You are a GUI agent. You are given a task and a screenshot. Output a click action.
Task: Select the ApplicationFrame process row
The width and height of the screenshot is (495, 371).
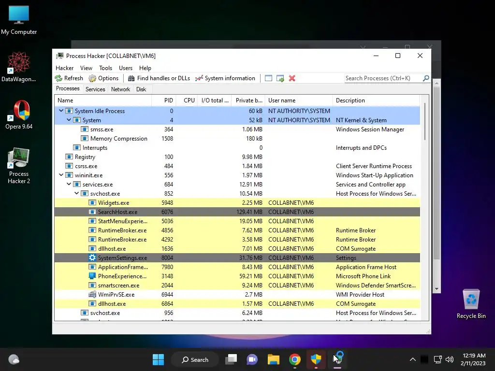coord(237,267)
